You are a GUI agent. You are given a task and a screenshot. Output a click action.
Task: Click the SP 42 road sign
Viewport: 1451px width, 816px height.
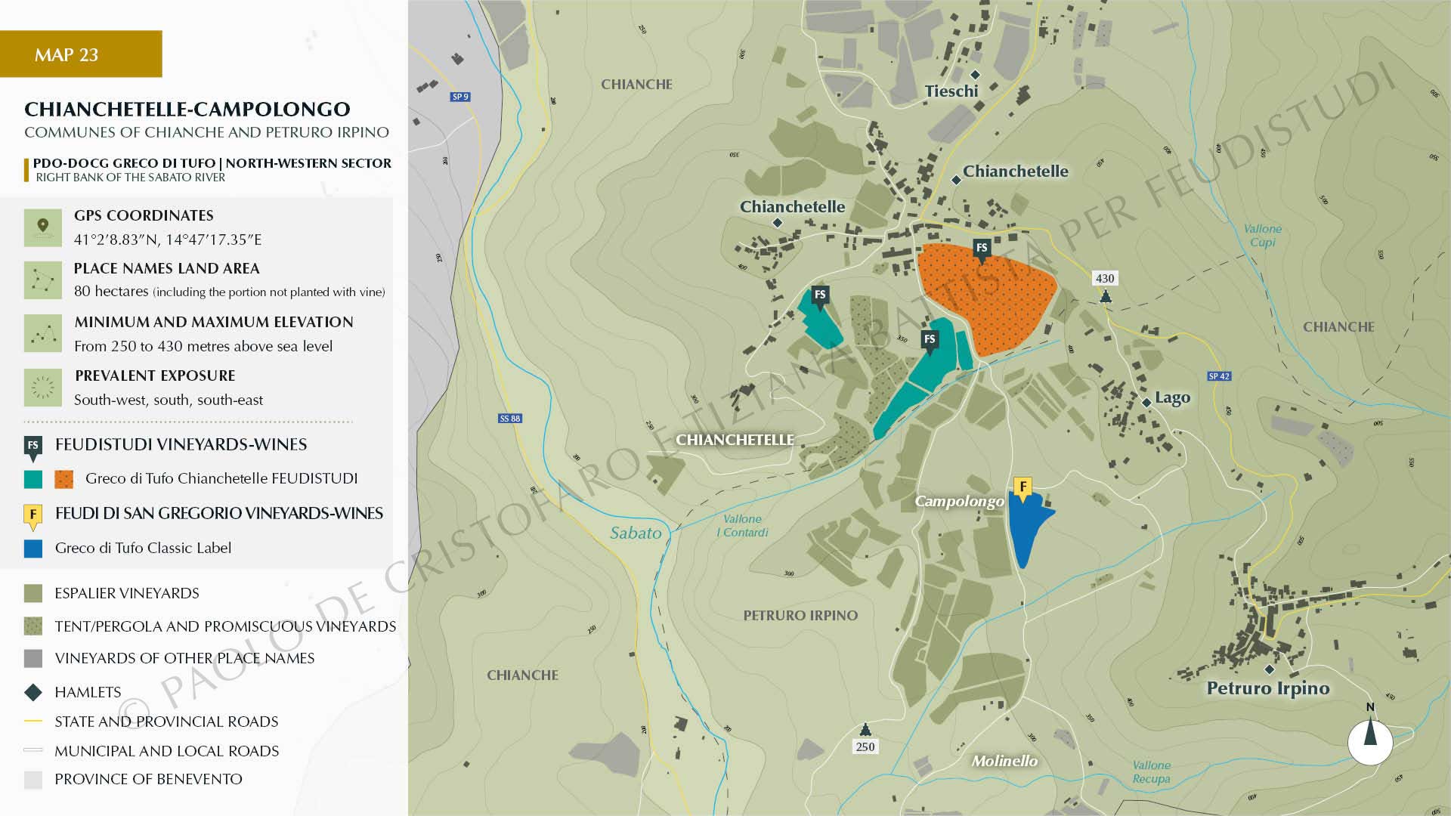[x=1218, y=376]
